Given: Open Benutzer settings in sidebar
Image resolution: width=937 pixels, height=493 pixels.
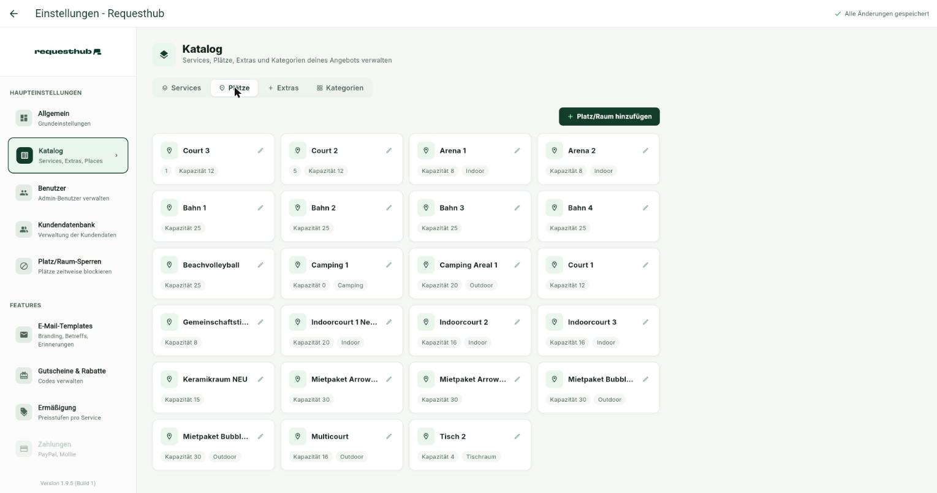Looking at the screenshot, I should click(68, 193).
